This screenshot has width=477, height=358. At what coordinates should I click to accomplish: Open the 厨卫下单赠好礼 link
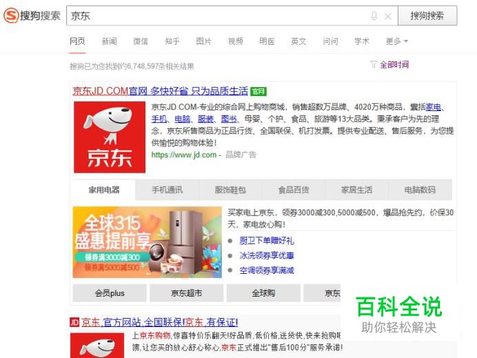[x=267, y=241]
